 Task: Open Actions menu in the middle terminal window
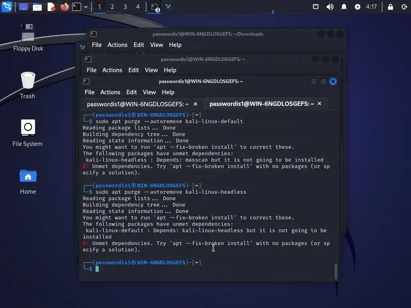(x=112, y=70)
